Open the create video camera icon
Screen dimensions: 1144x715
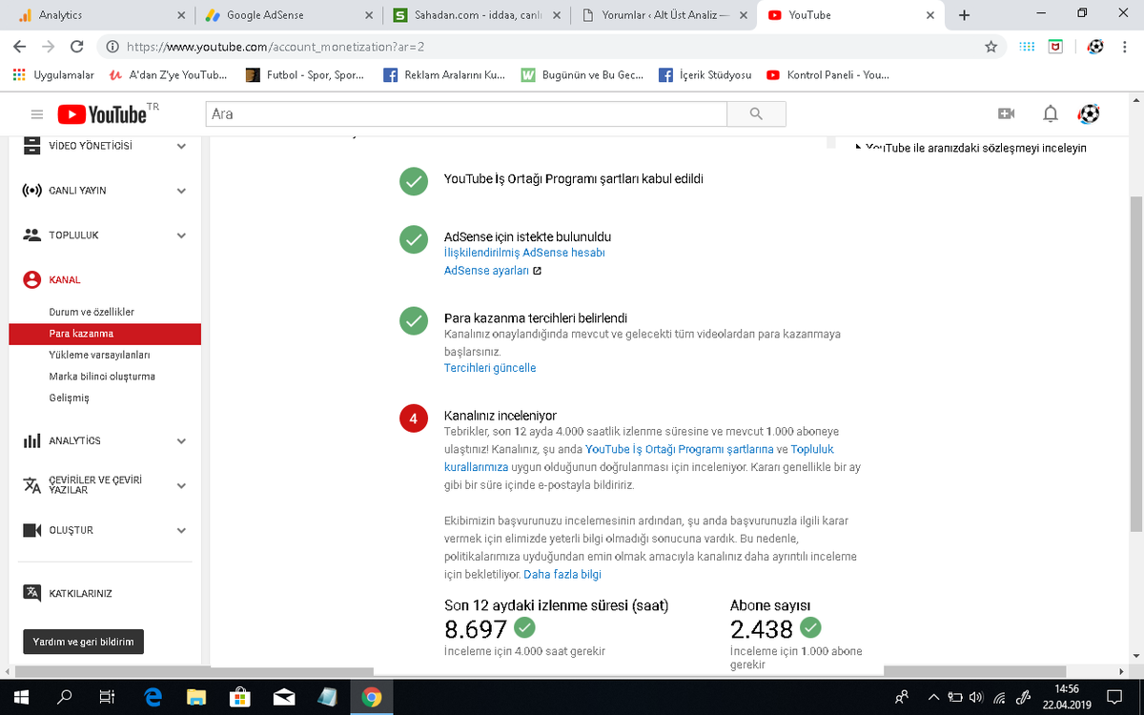tap(1006, 113)
